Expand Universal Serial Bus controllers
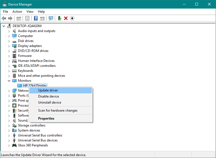The image size is (216, 158). 9,136
